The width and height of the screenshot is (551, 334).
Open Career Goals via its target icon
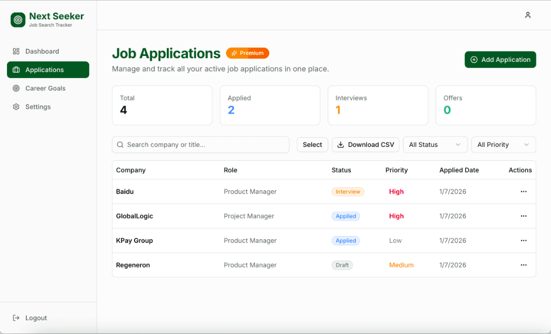16,88
